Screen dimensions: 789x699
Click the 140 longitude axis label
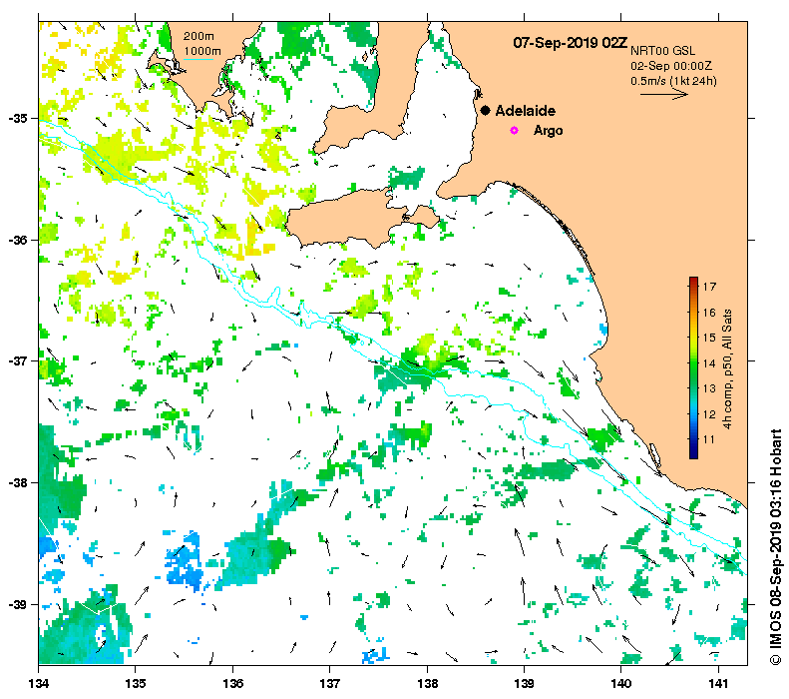[x=621, y=683]
